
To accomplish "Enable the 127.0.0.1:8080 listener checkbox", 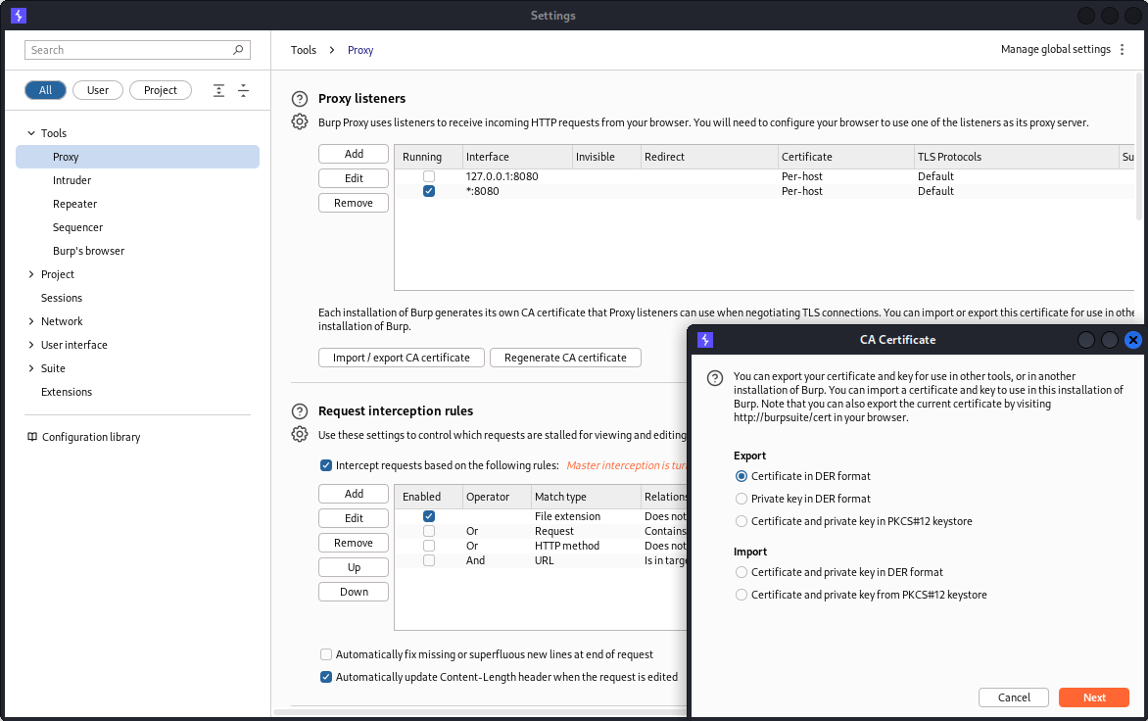I will tap(429, 176).
